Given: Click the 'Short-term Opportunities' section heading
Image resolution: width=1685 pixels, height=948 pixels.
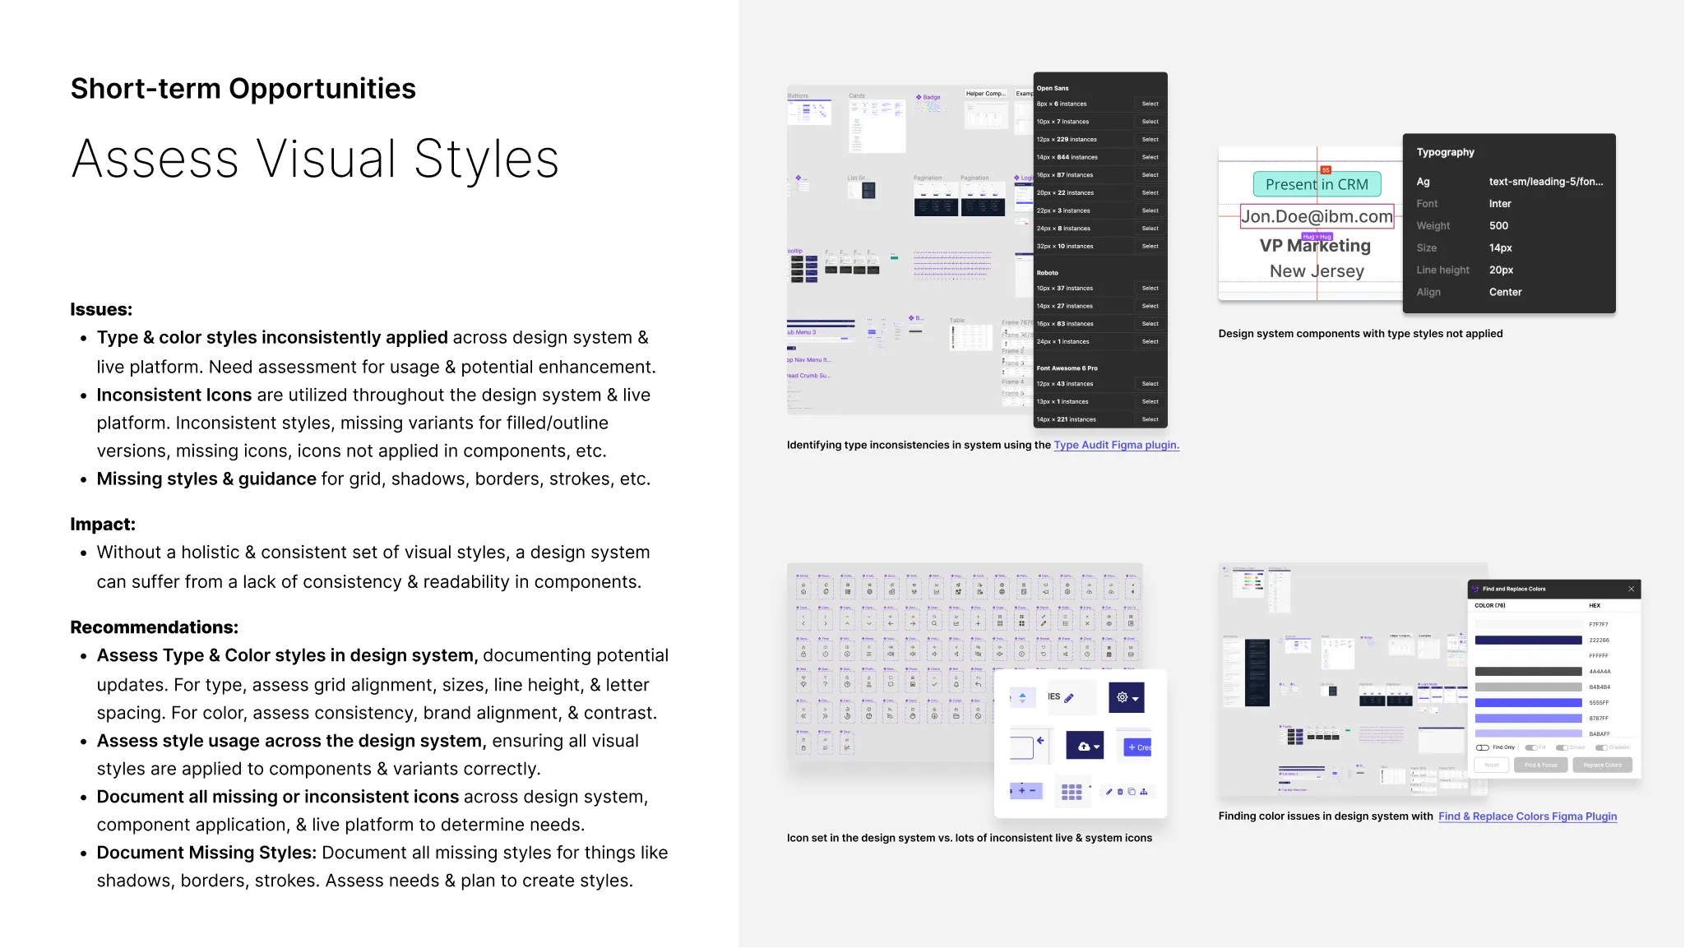Looking at the screenshot, I should 243,88.
